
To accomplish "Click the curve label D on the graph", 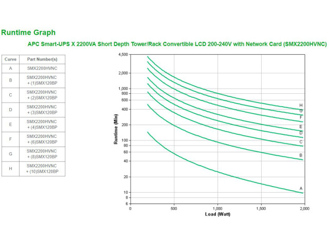I will click(301, 133).
